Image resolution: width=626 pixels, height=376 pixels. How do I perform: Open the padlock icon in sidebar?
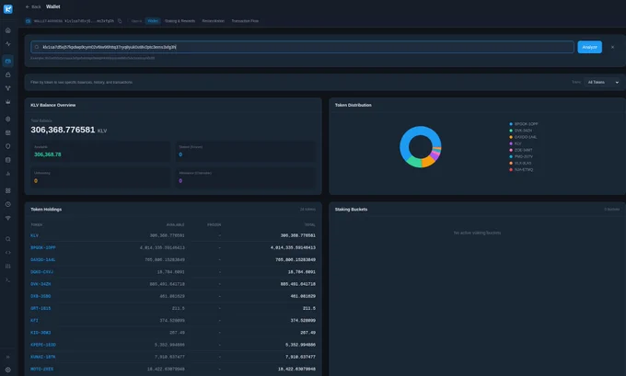click(8, 74)
